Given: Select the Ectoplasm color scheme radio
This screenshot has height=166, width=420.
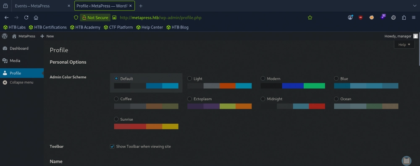Looking at the screenshot, I should pyautogui.click(x=190, y=99).
